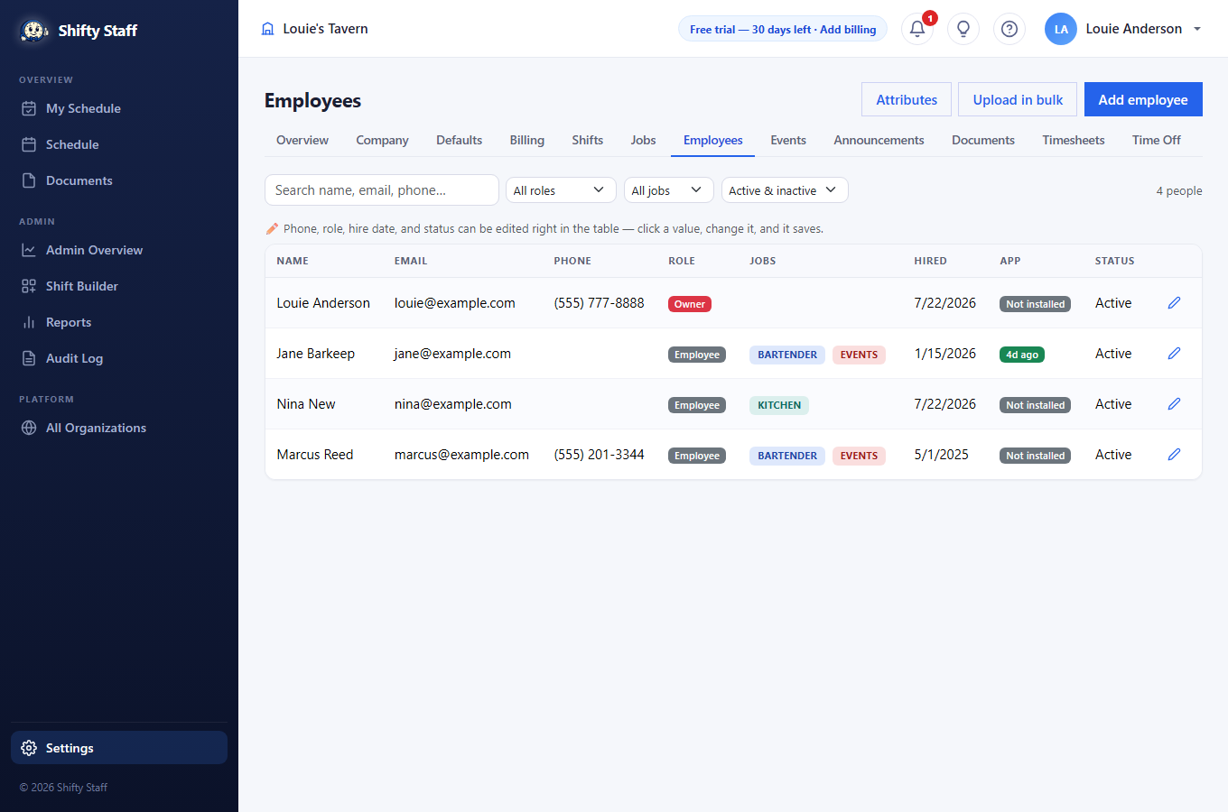
Task: Click the Owner role badge
Action: (x=690, y=304)
